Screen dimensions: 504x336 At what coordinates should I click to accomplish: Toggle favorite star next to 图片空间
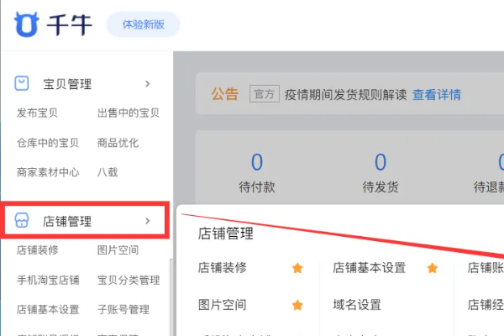click(x=297, y=304)
